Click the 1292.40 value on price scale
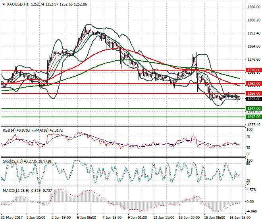 pyautogui.click(x=253, y=33)
